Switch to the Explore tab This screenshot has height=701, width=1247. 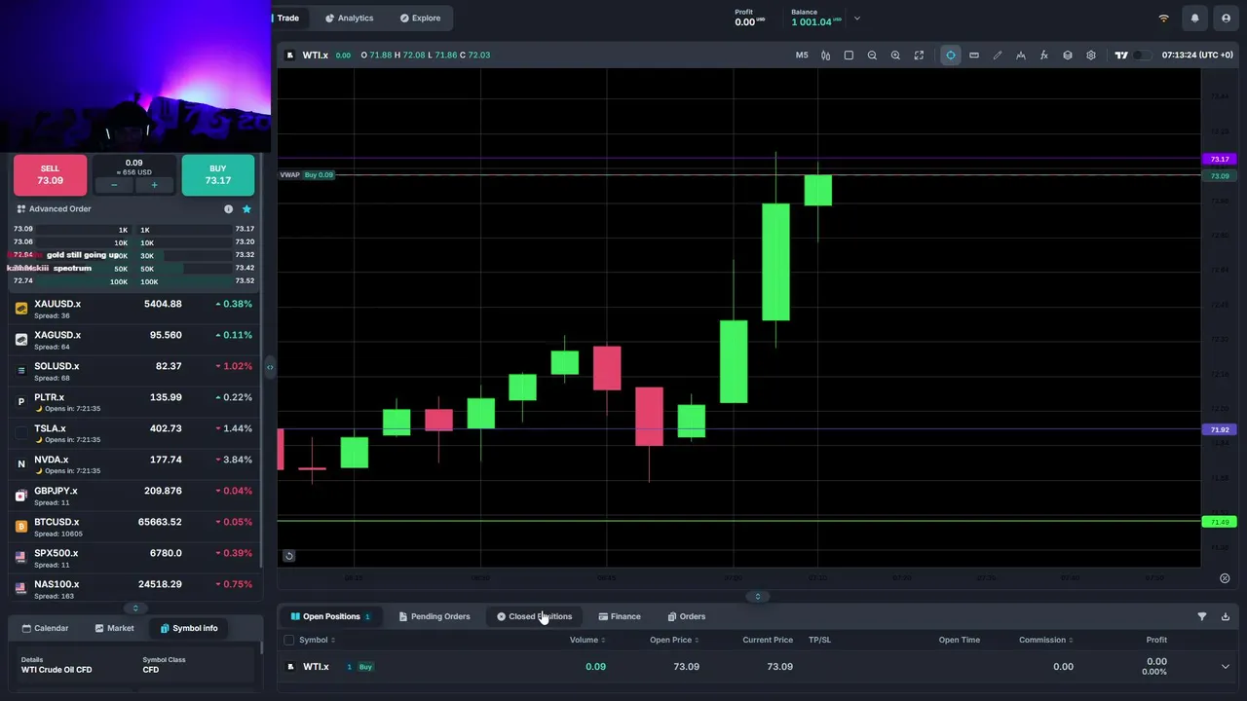pos(420,18)
